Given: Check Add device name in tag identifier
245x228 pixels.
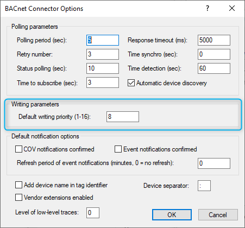Looking at the screenshot, I should pyautogui.click(x=18, y=185).
